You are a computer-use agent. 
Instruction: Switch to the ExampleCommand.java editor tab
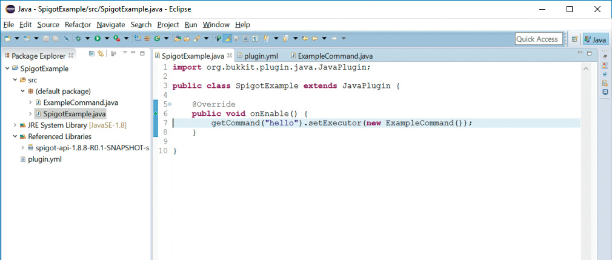pyautogui.click(x=332, y=56)
